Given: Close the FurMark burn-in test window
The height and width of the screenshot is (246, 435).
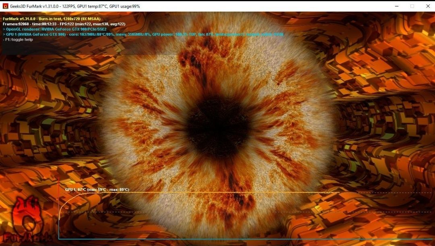Looking at the screenshot, I should tap(428, 6).
